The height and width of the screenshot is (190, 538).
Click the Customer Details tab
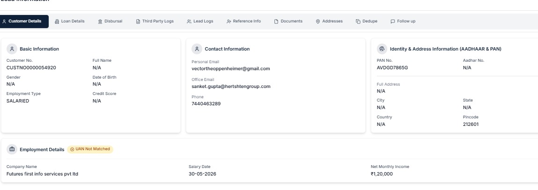[24, 21]
